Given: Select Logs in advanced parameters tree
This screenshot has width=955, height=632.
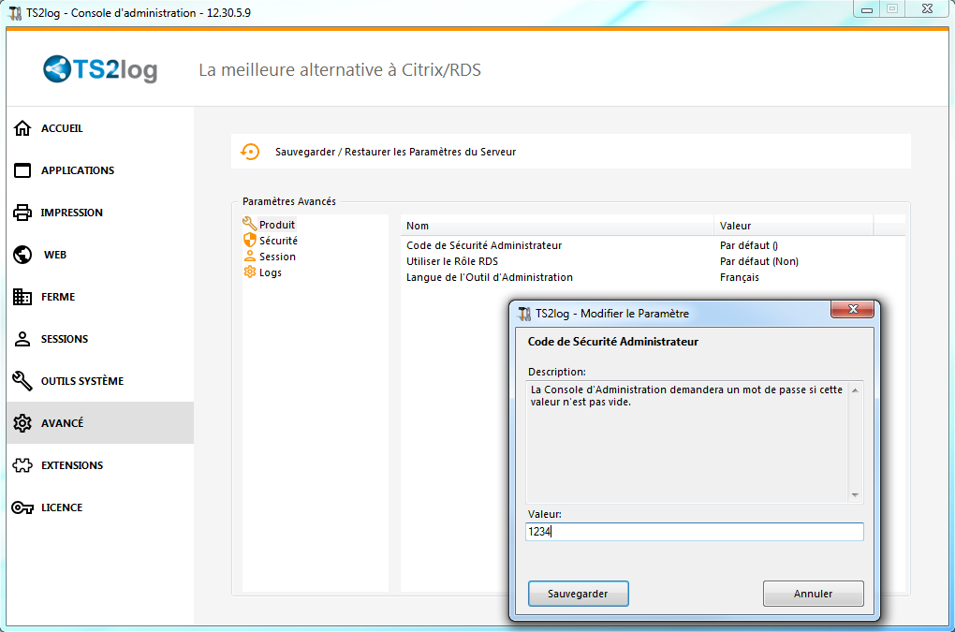Looking at the screenshot, I should (271, 272).
